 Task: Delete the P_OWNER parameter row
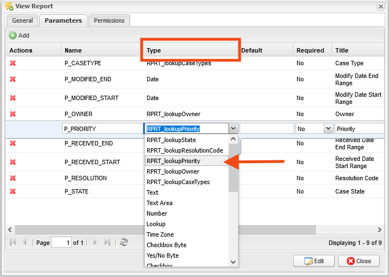coord(13,114)
